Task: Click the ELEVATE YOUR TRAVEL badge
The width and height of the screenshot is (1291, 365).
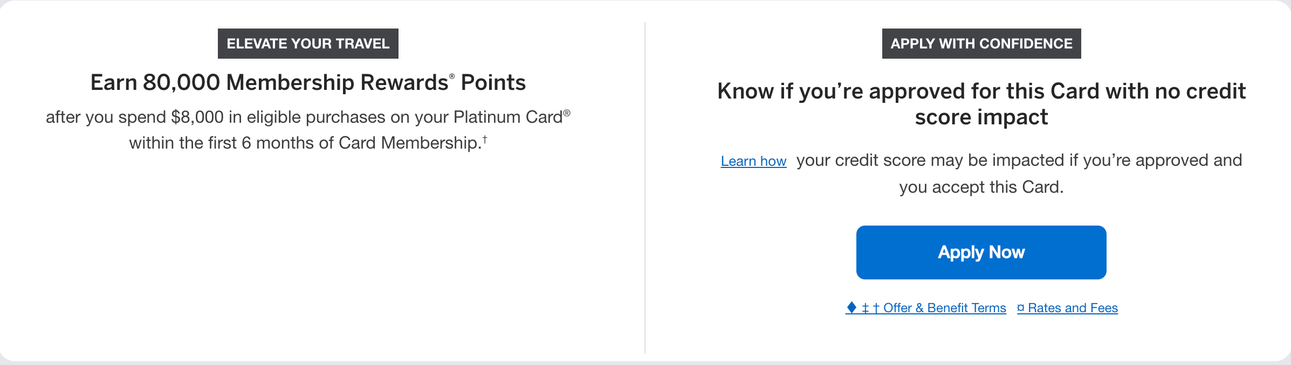Action: click(x=308, y=44)
